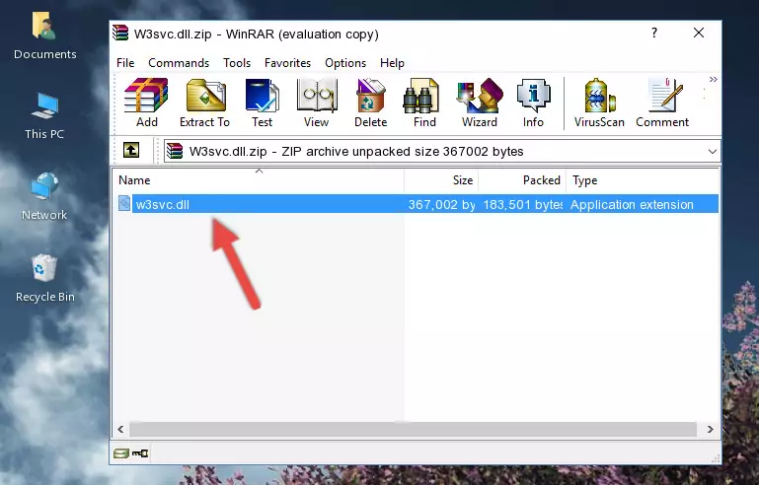The image size is (759, 485).
Task: Open the Commands menu
Action: 179,63
